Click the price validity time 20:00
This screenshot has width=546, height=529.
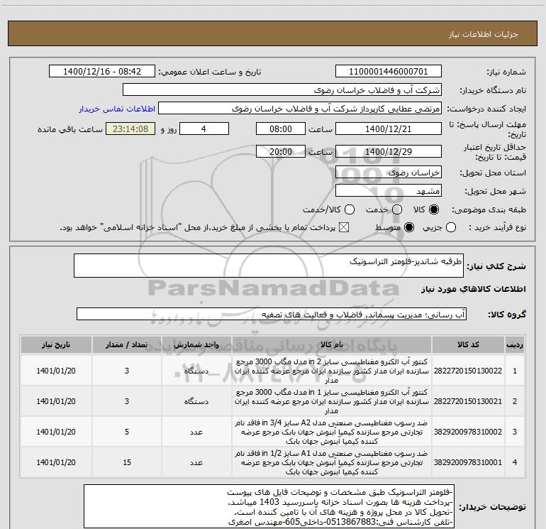281,151
